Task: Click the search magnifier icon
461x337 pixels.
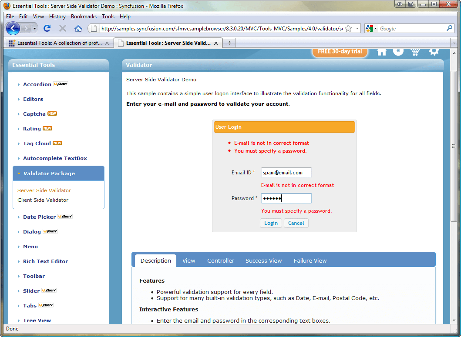Action: (x=449, y=28)
